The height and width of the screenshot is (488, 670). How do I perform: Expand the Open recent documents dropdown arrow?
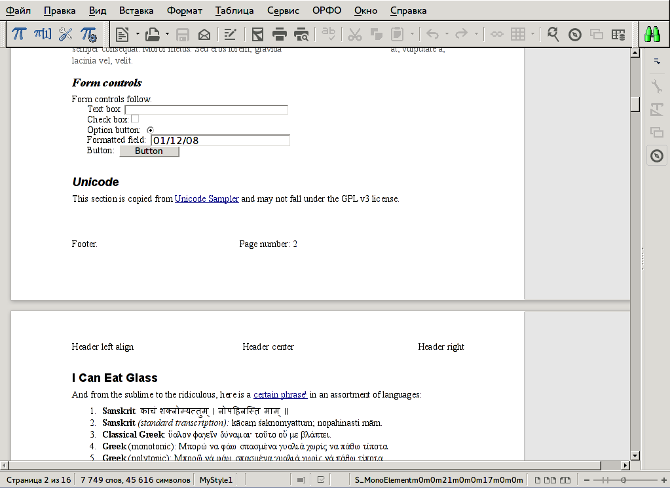pos(167,34)
